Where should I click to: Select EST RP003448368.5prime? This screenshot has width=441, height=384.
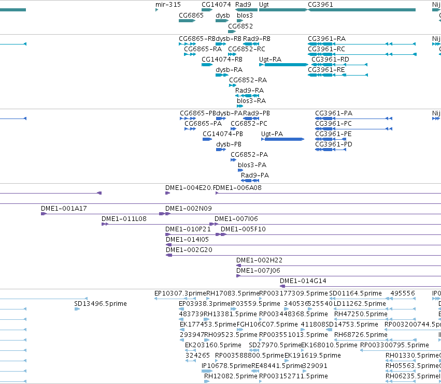point(261,319)
